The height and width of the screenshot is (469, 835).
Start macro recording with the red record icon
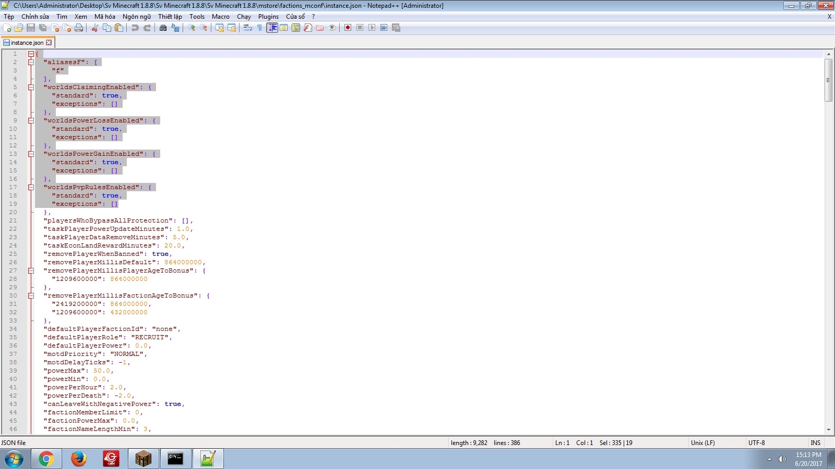(348, 28)
